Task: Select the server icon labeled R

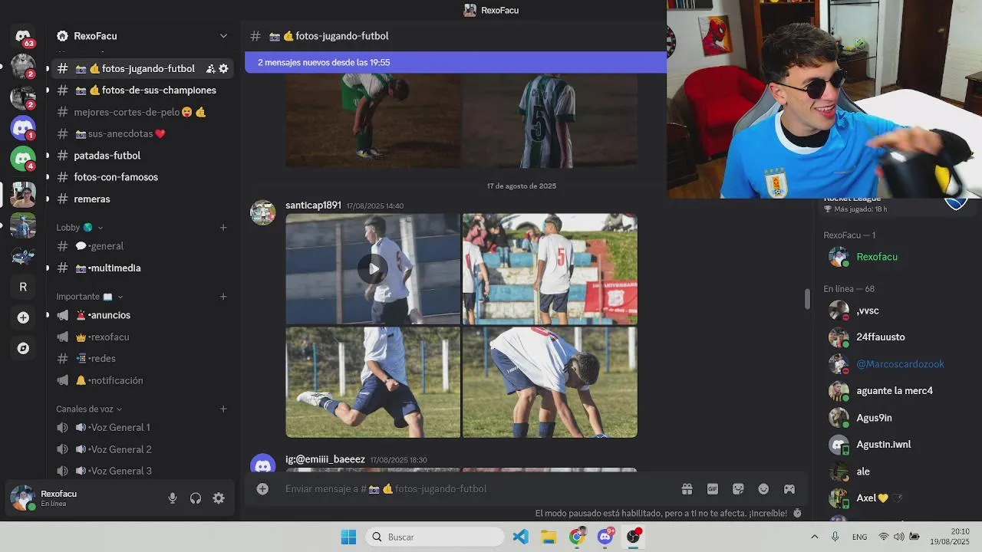Action: (23, 287)
